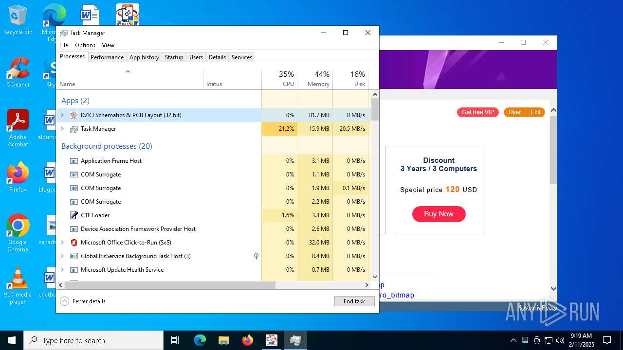Image resolution: width=623 pixels, height=350 pixels.
Task: Click Get free VIP button
Action: 478,112
